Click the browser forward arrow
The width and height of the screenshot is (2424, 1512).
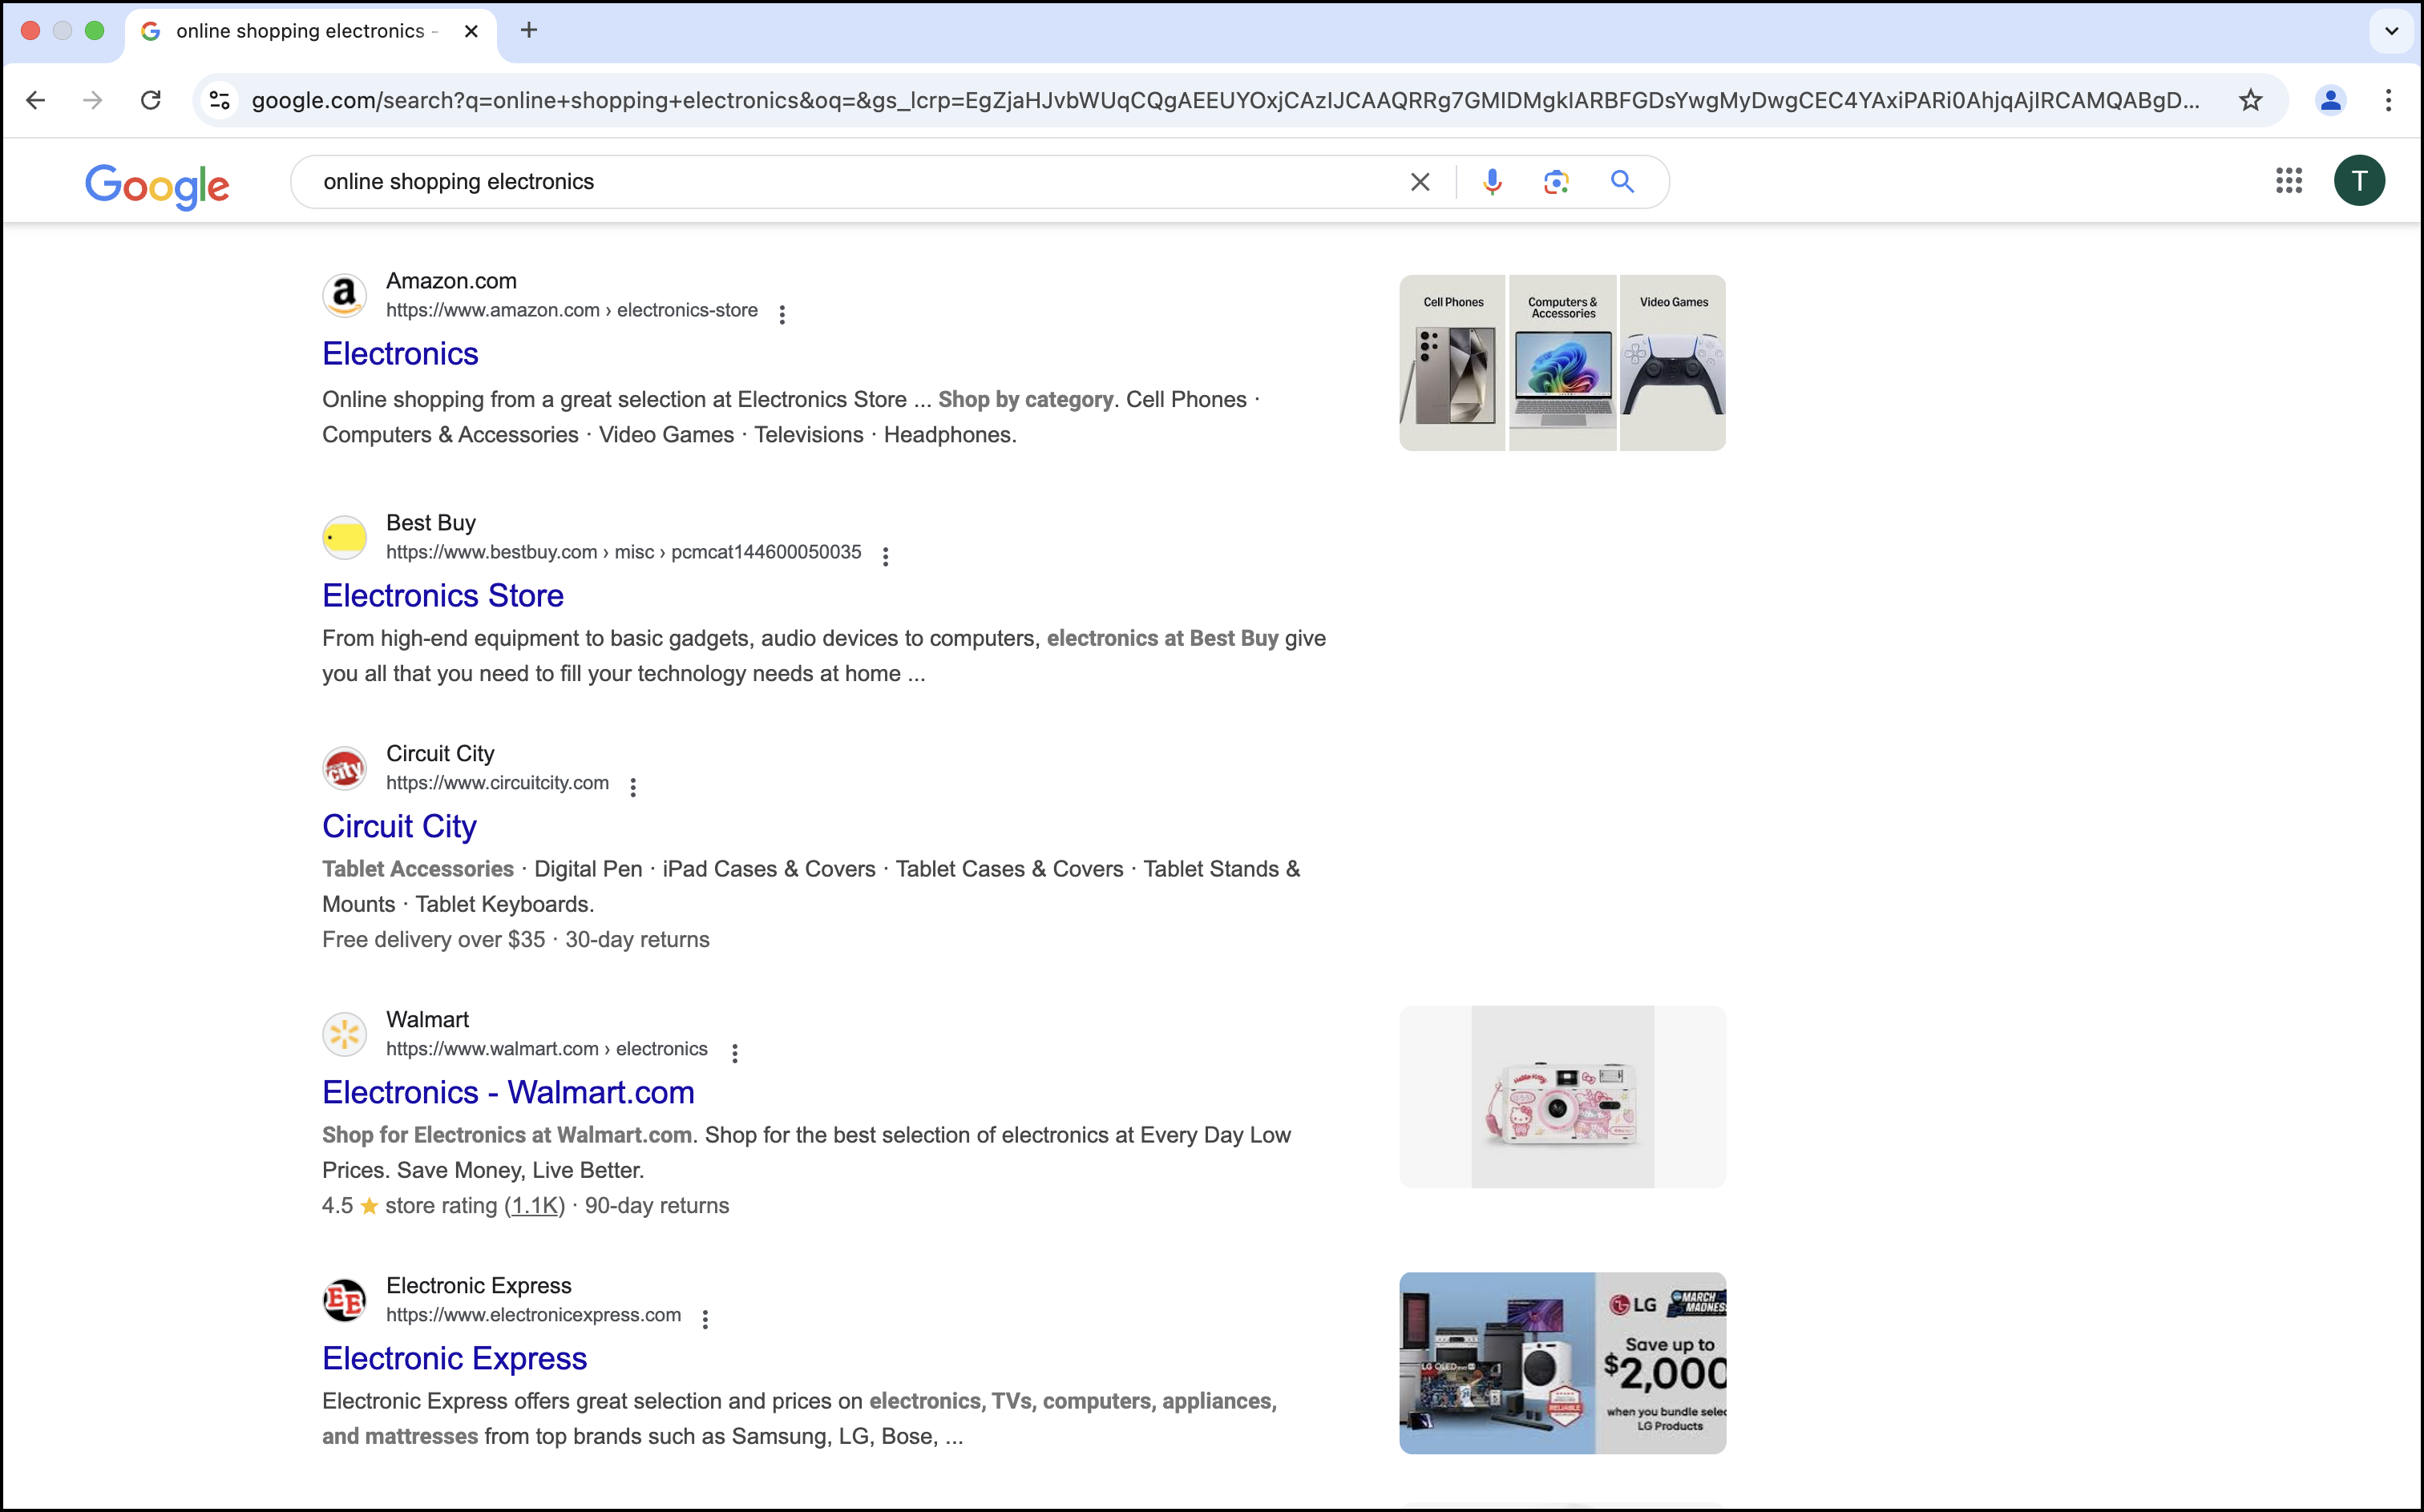pos(93,100)
